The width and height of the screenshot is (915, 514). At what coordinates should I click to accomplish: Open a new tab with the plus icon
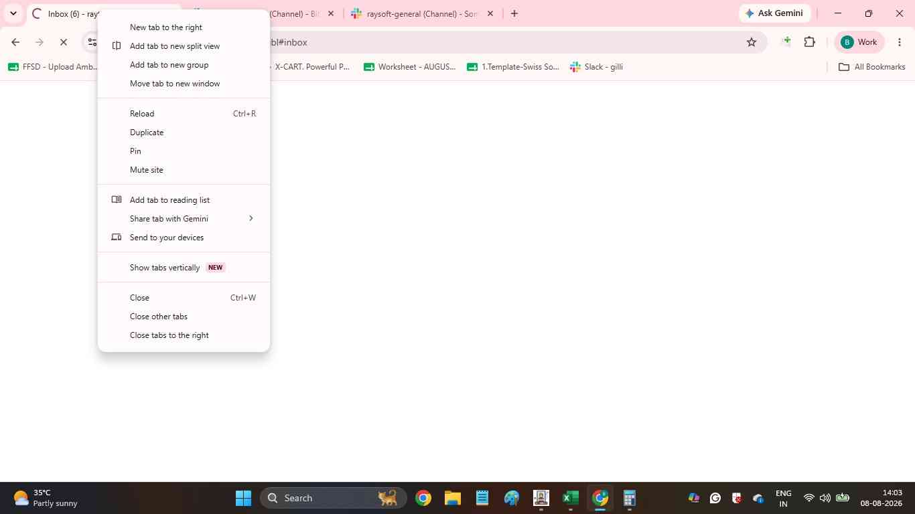coord(514,13)
